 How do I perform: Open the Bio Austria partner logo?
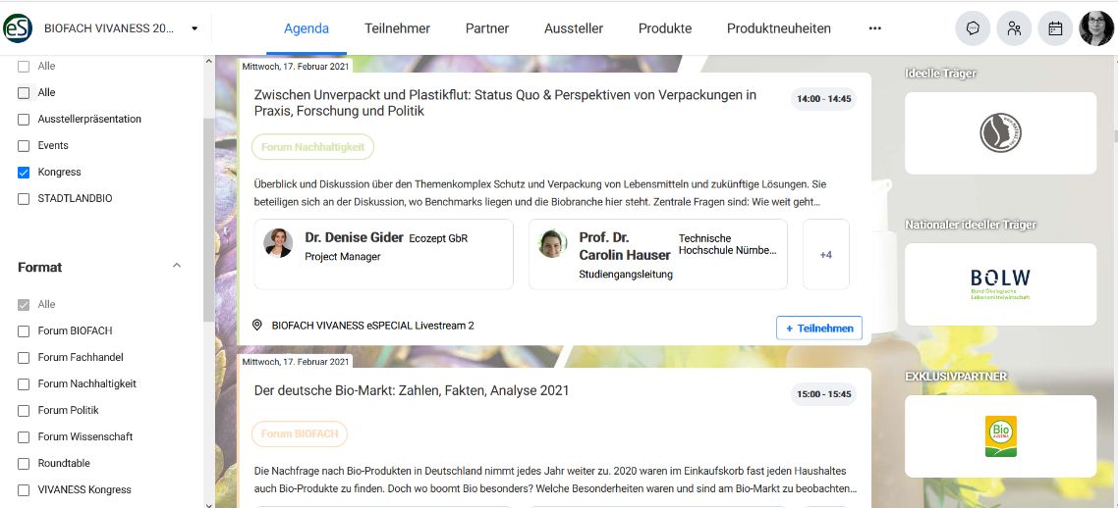click(1000, 436)
